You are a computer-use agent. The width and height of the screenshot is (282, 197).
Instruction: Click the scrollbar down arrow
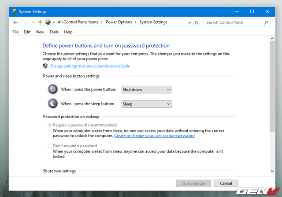pos(272,171)
